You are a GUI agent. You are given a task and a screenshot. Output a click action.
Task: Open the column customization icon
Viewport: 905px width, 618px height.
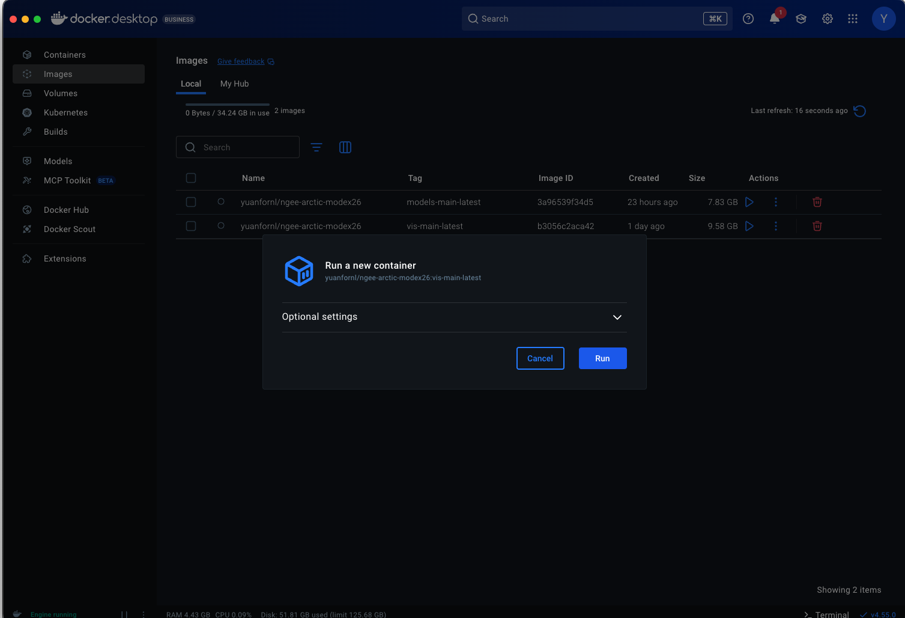(x=345, y=147)
